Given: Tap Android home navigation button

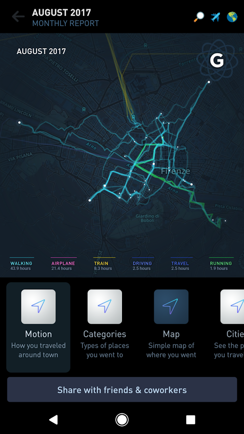Looking at the screenshot, I should tap(122, 420).
